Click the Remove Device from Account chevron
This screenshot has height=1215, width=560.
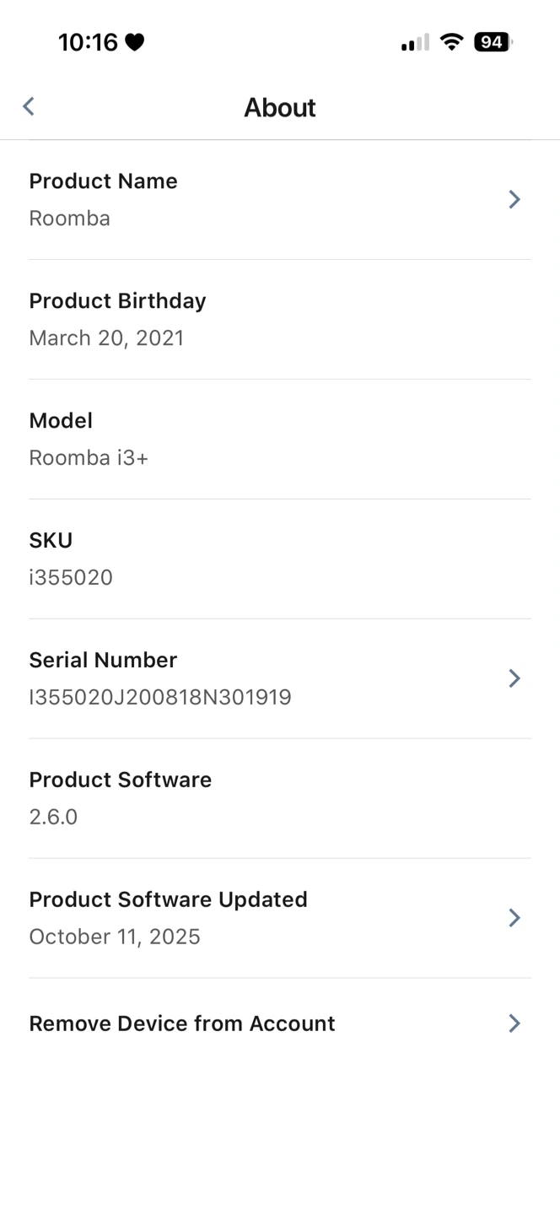coord(514,1023)
